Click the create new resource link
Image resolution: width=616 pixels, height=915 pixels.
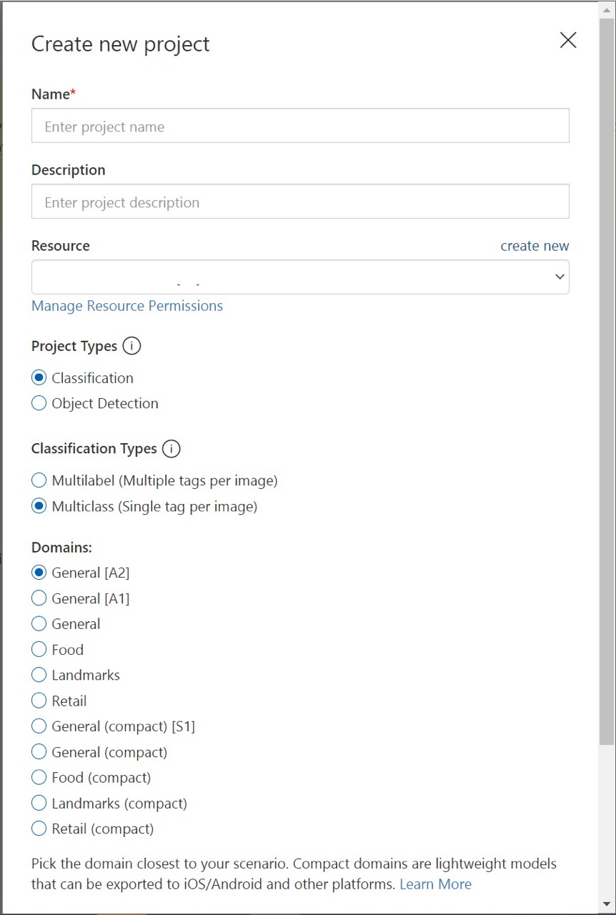tap(535, 246)
